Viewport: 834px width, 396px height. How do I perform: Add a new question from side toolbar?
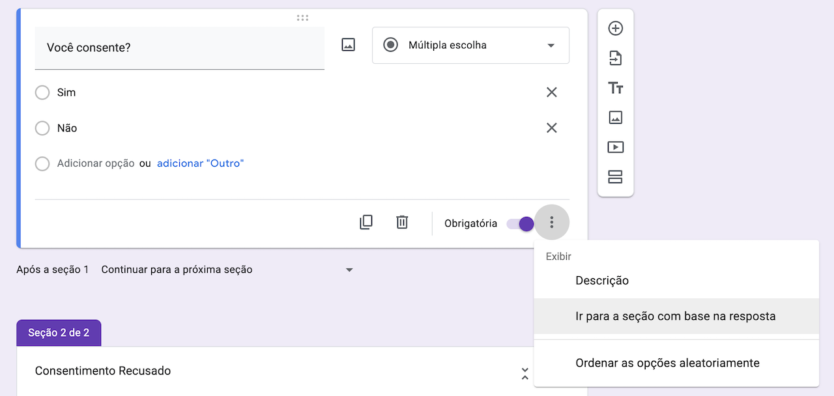(615, 29)
